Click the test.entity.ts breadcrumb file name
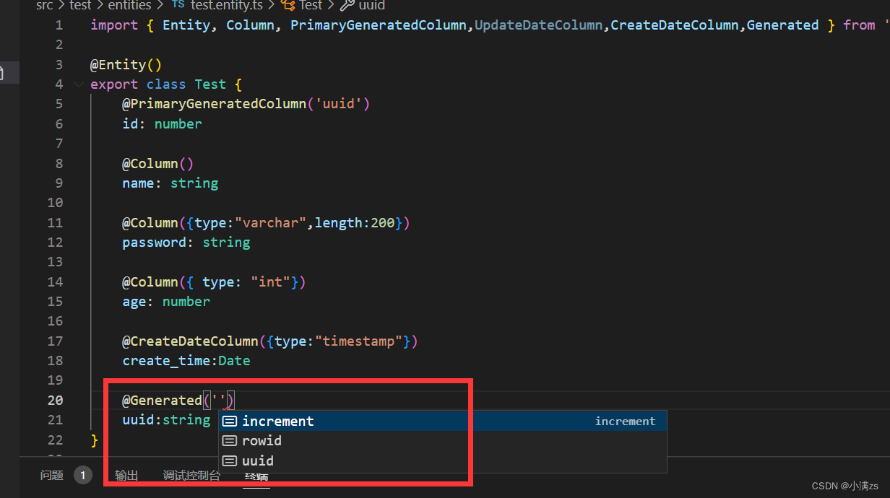The height and width of the screenshot is (498, 890). pos(226,5)
